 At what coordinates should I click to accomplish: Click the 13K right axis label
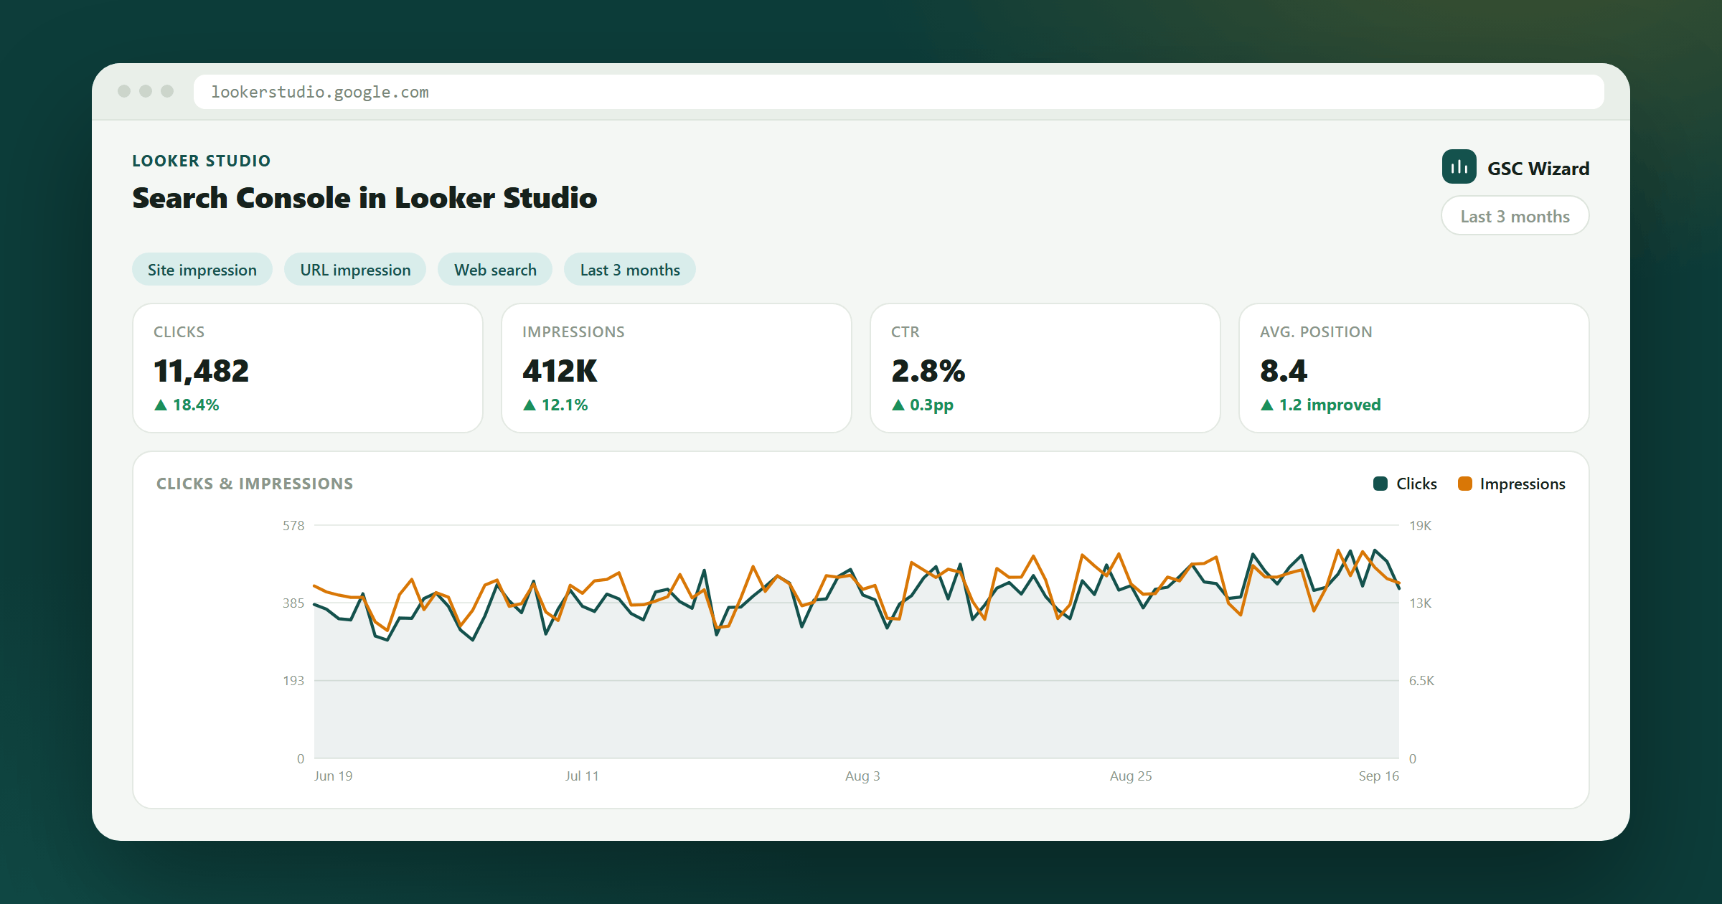pos(1421,603)
